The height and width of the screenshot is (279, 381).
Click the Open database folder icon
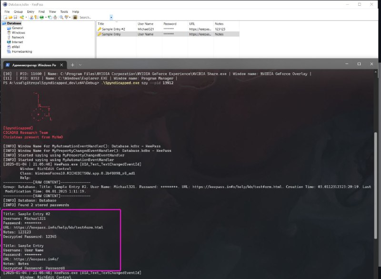point(10,17)
